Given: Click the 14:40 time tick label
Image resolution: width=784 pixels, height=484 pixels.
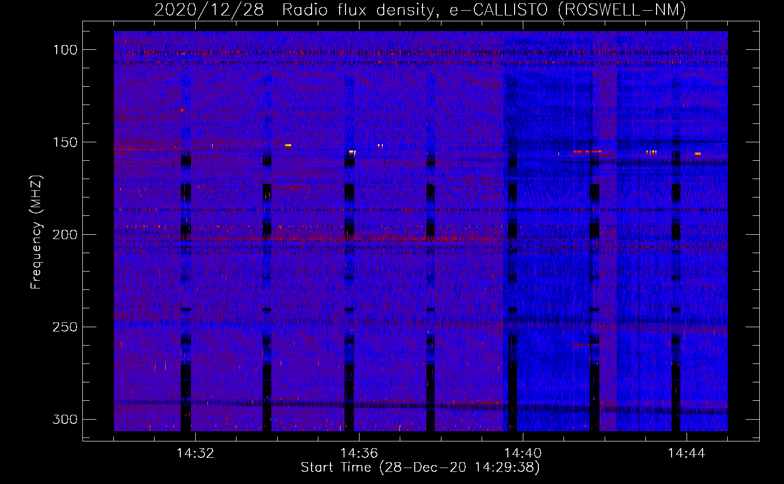Looking at the screenshot, I should [x=523, y=454].
